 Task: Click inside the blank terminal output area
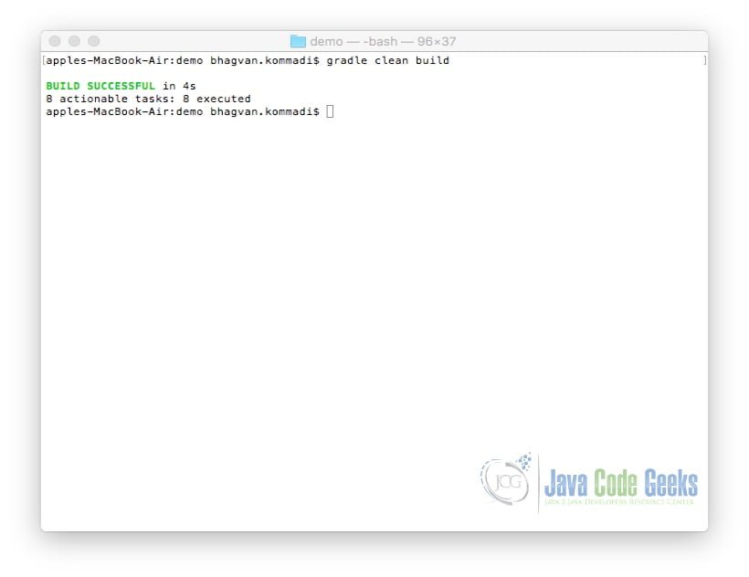coord(365,274)
